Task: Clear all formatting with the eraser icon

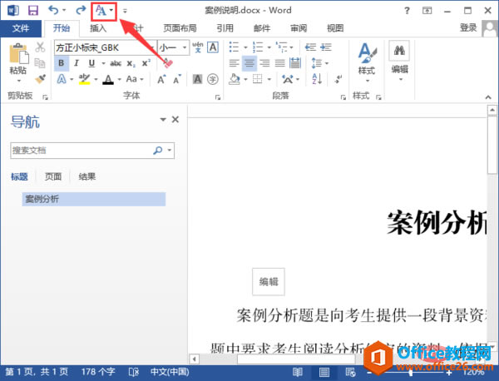Action: point(168,63)
